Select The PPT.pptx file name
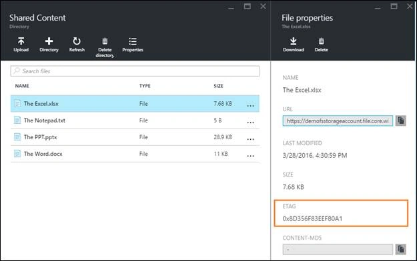417x261 pixels. (x=41, y=137)
